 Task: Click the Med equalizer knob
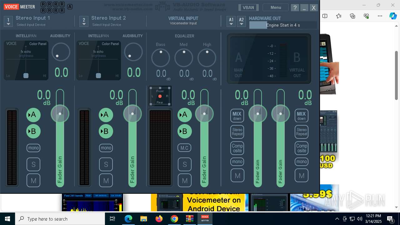(184, 58)
